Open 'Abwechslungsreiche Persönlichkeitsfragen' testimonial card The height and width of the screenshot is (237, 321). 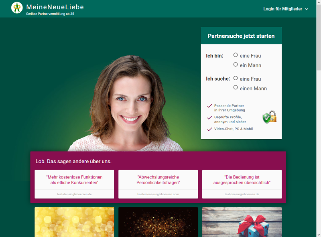tap(158, 184)
